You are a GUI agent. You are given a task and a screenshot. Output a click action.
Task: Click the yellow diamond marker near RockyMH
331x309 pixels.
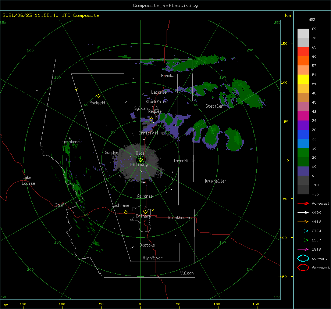pos(98,96)
